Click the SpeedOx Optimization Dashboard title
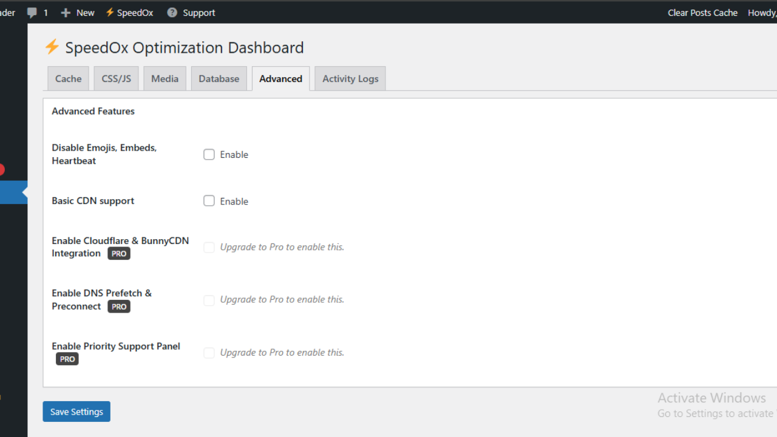The image size is (777, 437). coord(185,47)
